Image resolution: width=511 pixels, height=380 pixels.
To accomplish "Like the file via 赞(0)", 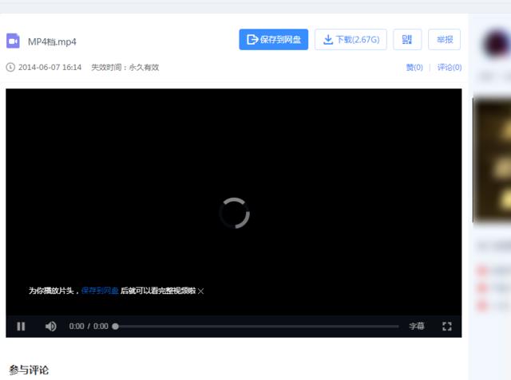I will point(414,68).
